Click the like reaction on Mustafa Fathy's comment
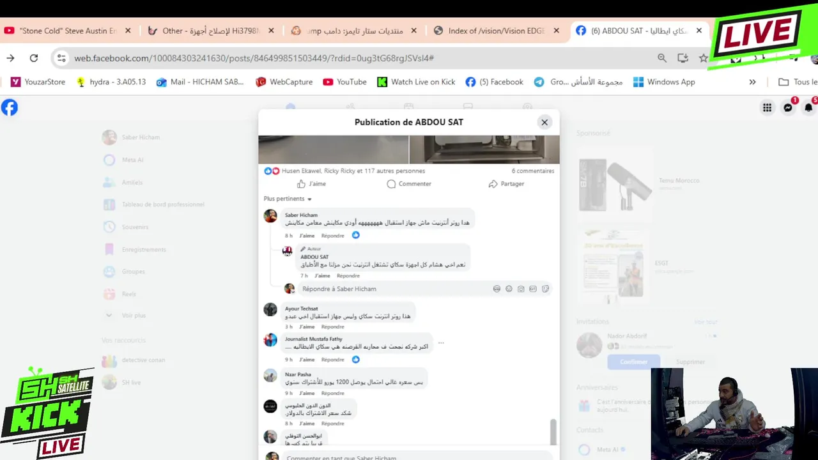 pos(356,360)
